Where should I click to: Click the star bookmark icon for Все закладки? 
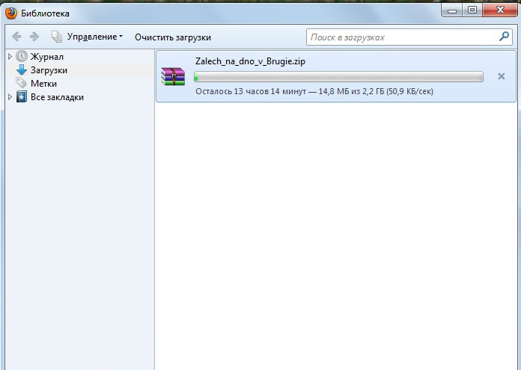(22, 97)
